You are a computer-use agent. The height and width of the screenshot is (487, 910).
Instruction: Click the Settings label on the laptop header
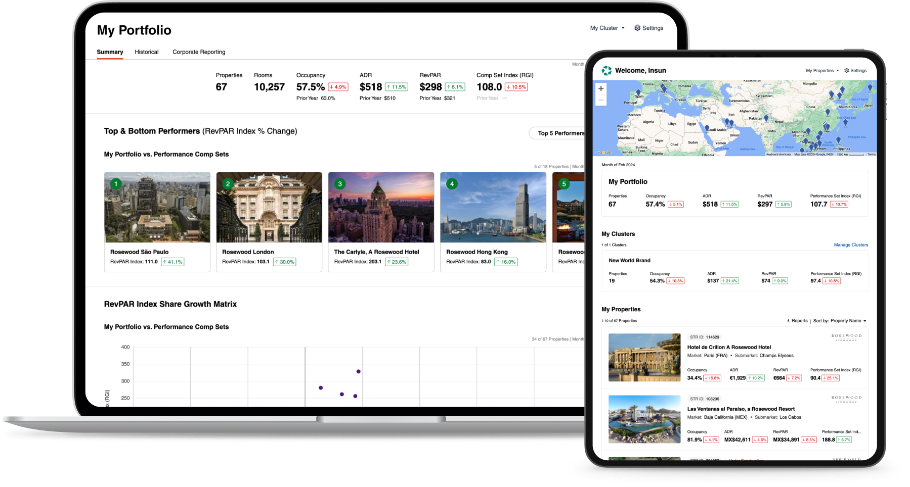coord(653,28)
